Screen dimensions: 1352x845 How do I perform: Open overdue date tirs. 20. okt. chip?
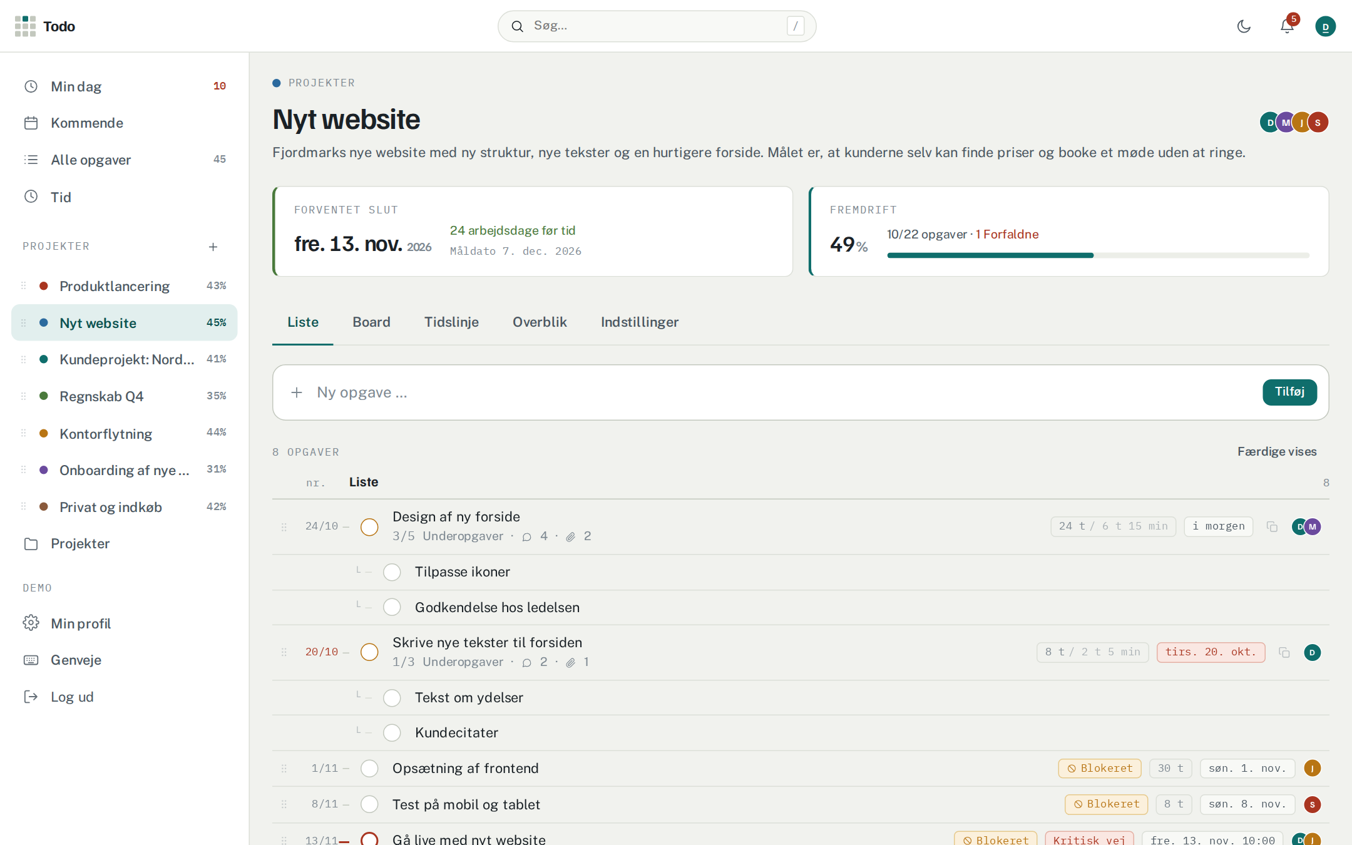point(1211,652)
